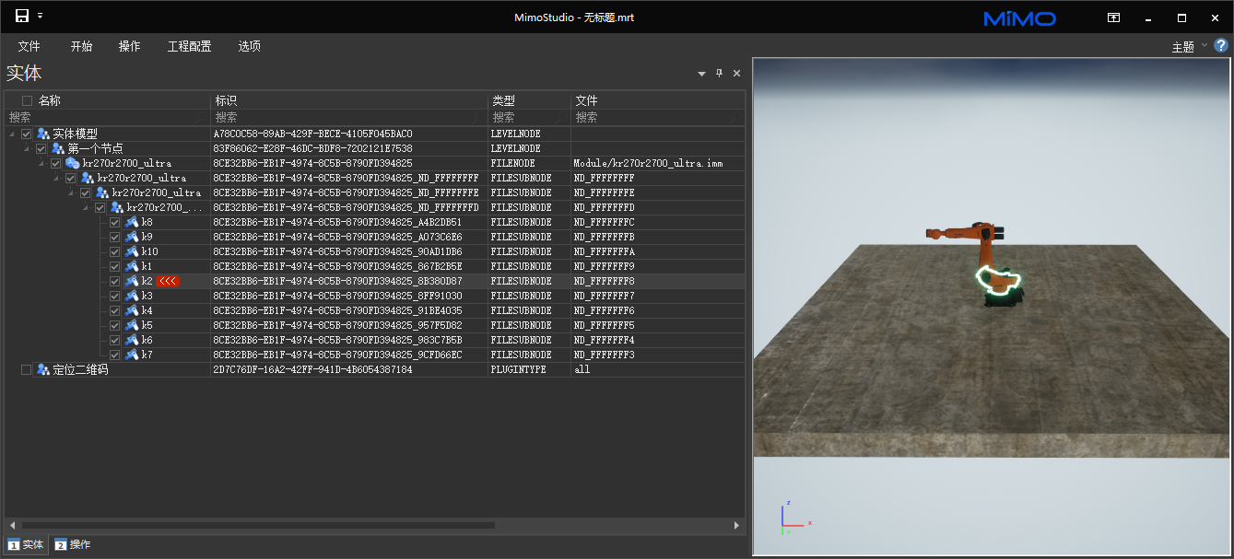Viewport: 1234px width, 559px height.
Task: Click the horizontal scrollbar right arrow
Action: point(736,525)
